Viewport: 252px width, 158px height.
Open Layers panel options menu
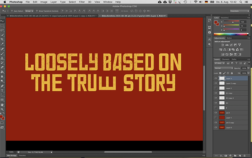[248, 59]
